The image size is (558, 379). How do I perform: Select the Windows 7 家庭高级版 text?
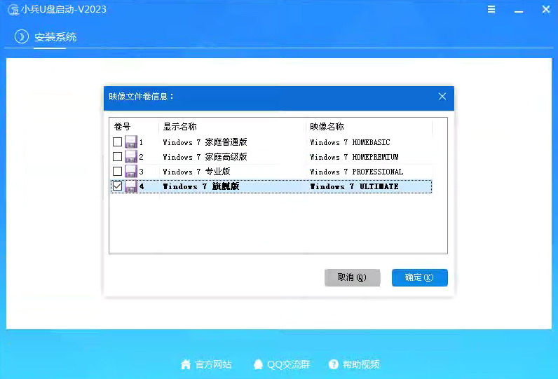205,157
